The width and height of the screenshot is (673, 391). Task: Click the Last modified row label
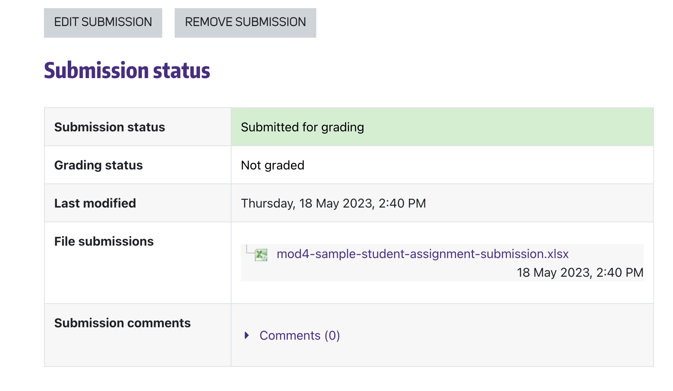tap(95, 203)
